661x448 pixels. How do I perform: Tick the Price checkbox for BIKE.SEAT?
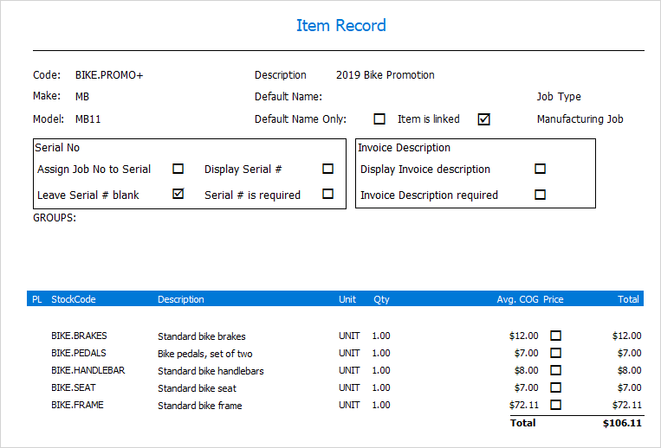556,387
